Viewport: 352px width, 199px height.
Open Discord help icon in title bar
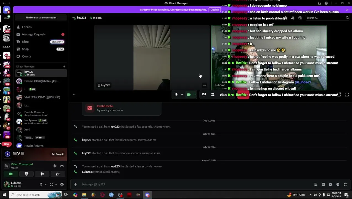coord(326,3)
